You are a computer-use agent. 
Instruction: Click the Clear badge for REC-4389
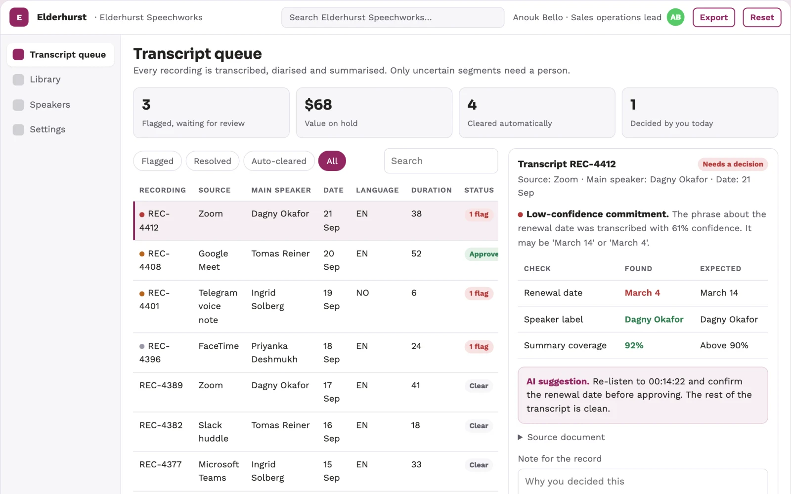pyautogui.click(x=479, y=386)
